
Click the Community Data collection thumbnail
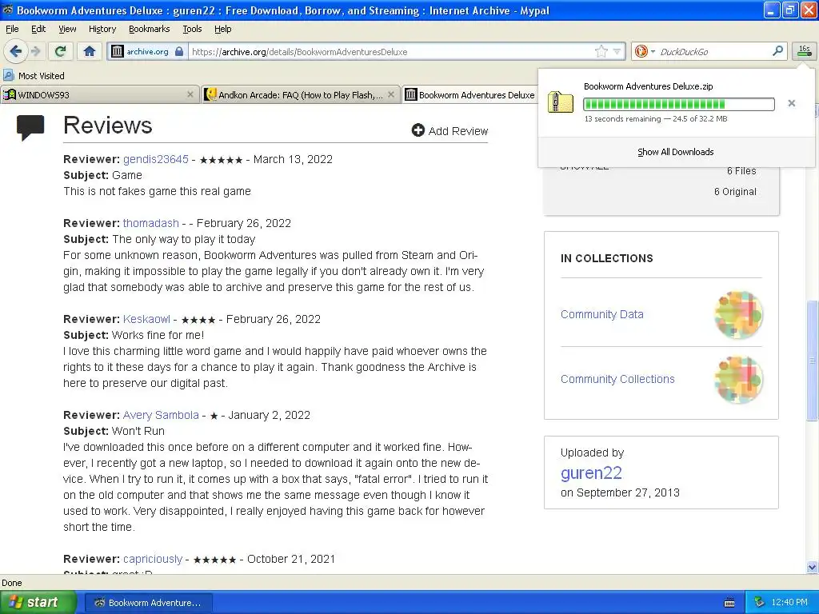(x=738, y=315)
